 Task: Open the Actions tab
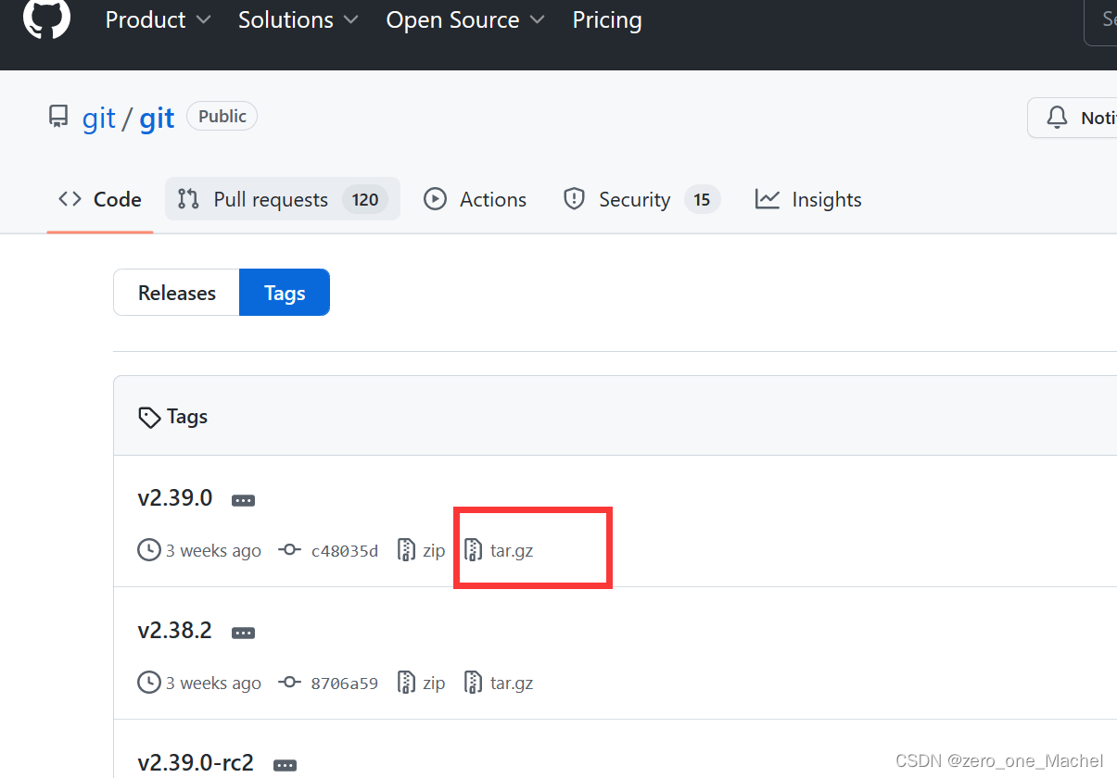tap(475, 199)
